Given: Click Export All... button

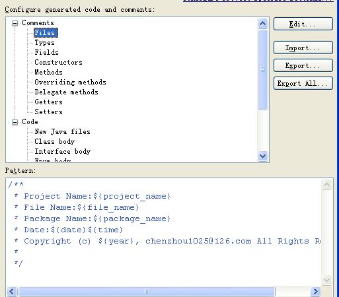Looking at the screenshot, I should click(x=303, y=83).
